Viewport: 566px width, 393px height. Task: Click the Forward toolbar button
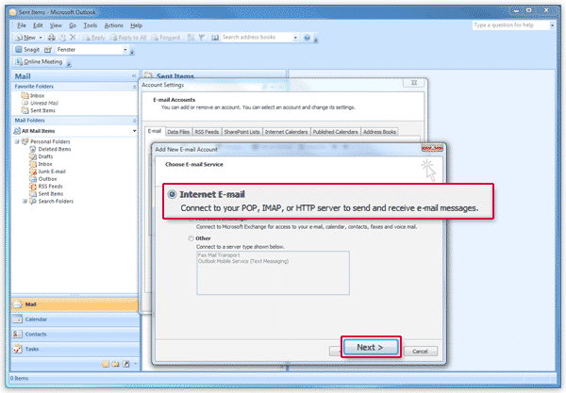pos(165,38)
